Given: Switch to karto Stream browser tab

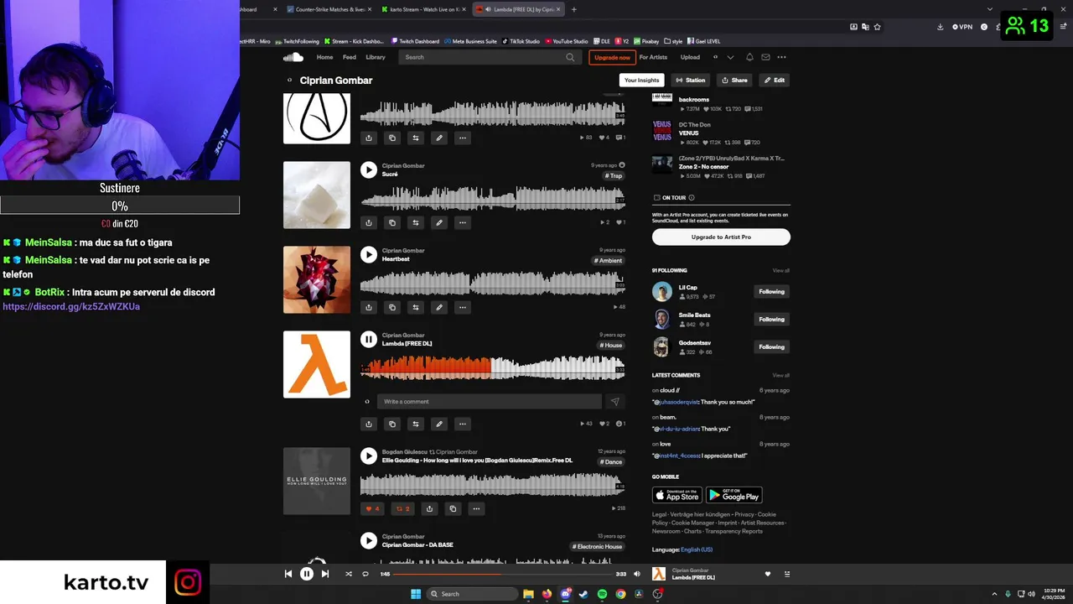Looking at the screenshot, I should (423, 9).
